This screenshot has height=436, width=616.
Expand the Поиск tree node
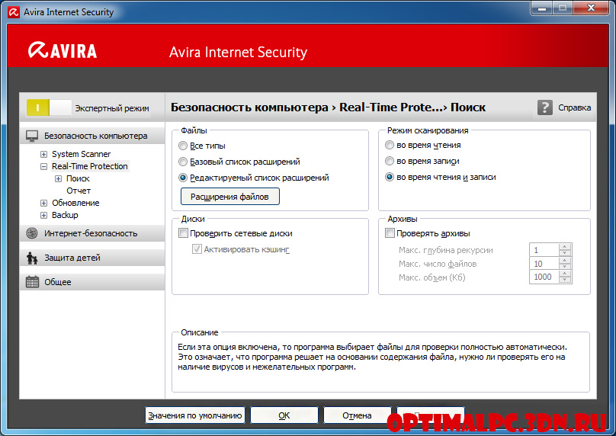[58, 178]
